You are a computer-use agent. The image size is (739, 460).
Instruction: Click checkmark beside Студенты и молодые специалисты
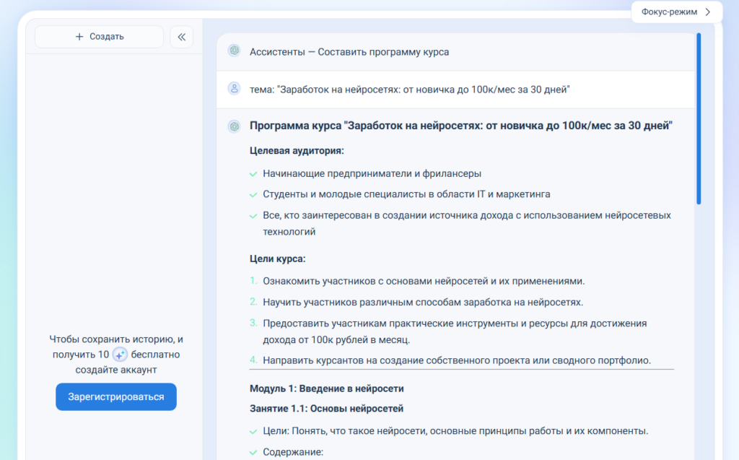pos(253,195)
